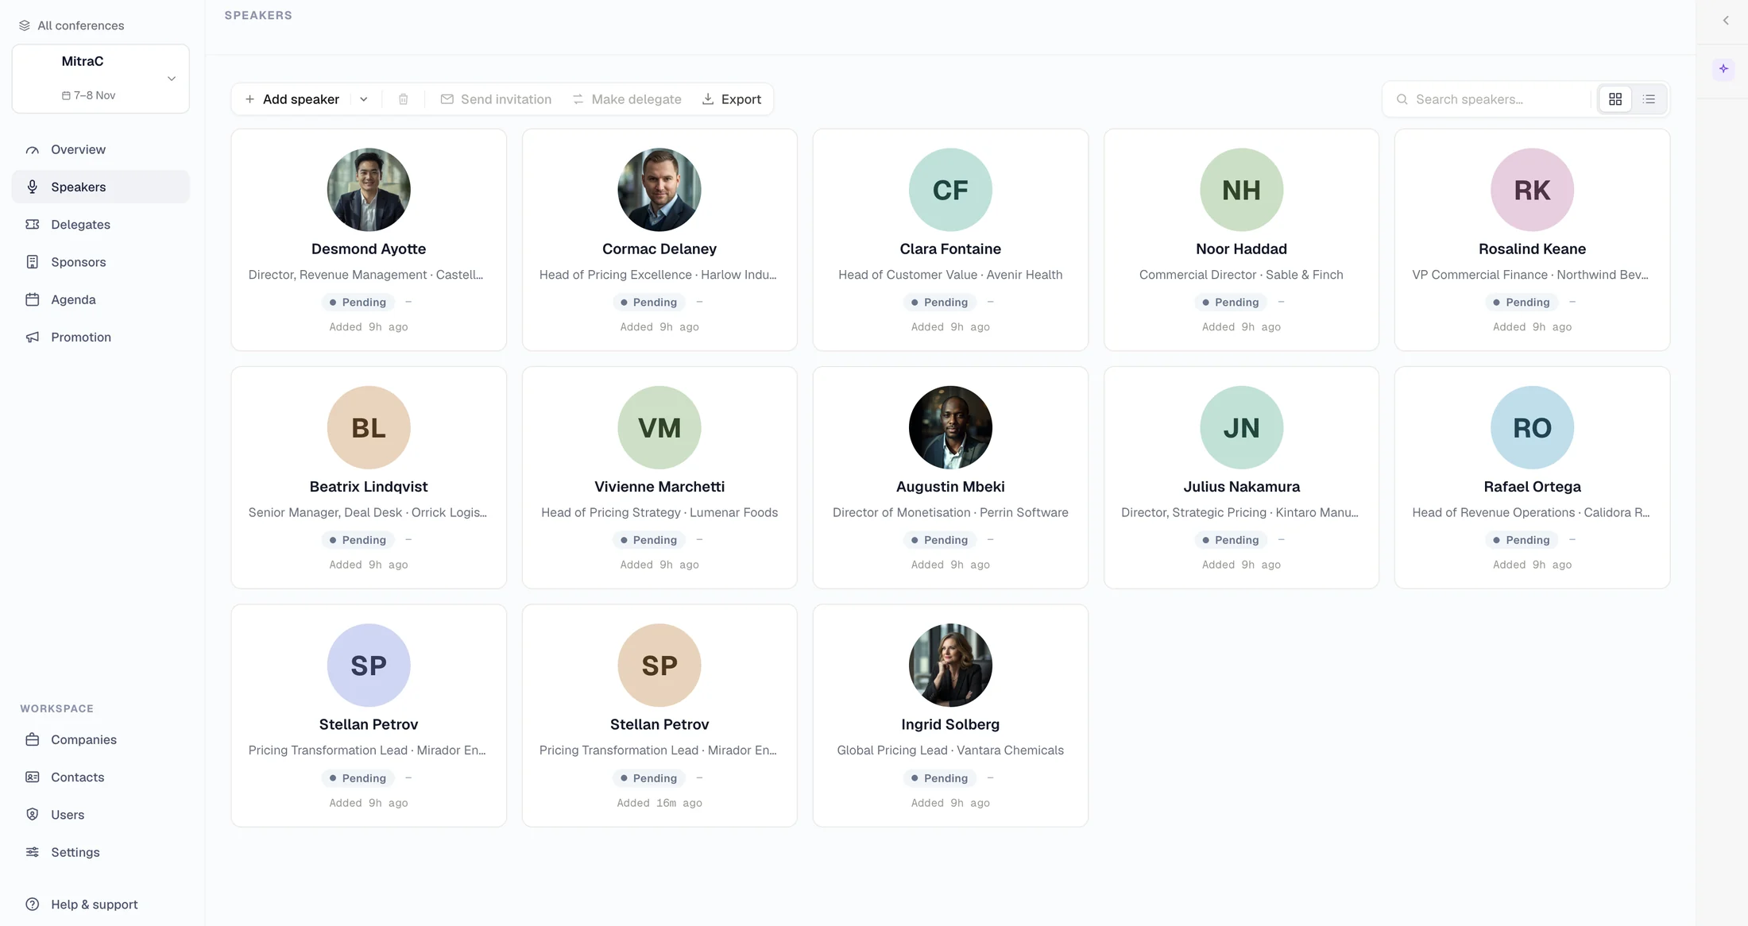Click the Speakers microphone icon
The width and height of the screenshot is (1748, 926).
tap(33, 187)
